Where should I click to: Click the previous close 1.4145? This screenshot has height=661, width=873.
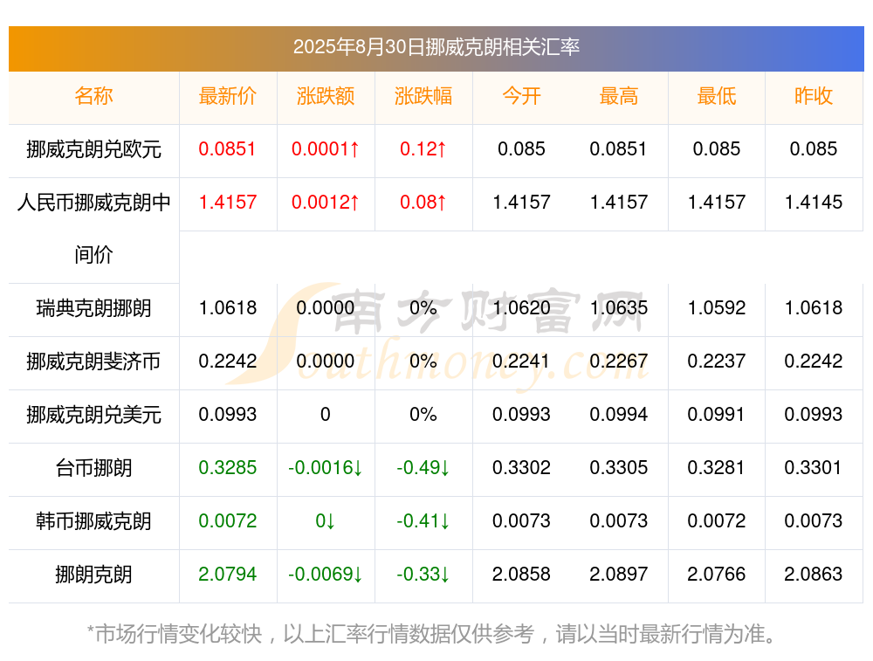(814, 203)
